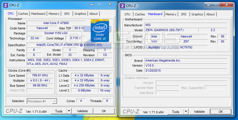
Task: Switch to CPU tab in right window
Action: coord(127,14)
